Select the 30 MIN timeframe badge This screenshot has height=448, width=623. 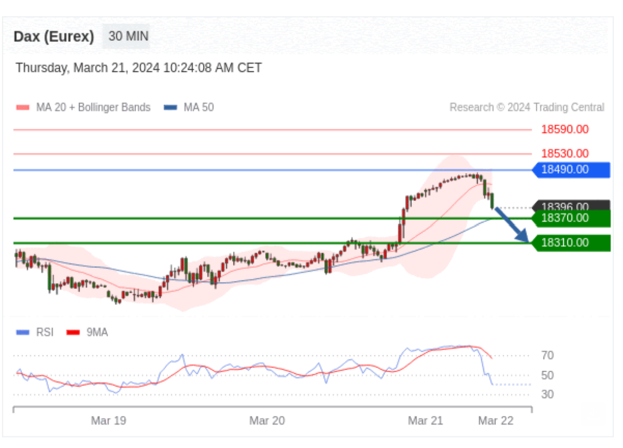pyautogui.click(x=126, y=36)
